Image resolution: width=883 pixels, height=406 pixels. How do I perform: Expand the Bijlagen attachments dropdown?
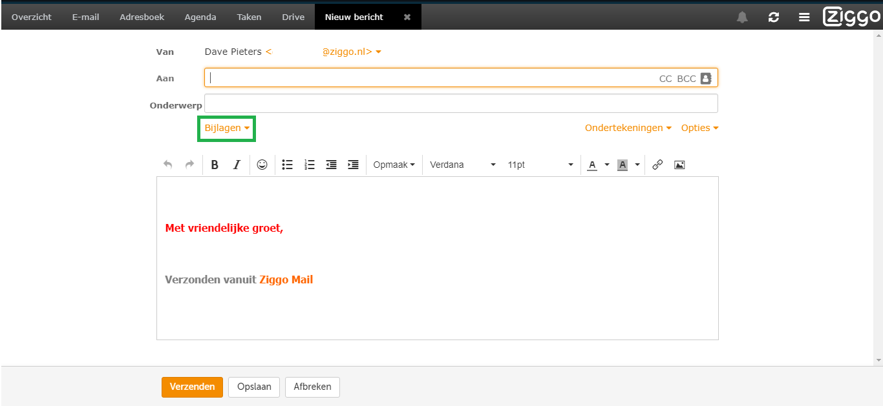pyautogui.click(x=227, y=128)
